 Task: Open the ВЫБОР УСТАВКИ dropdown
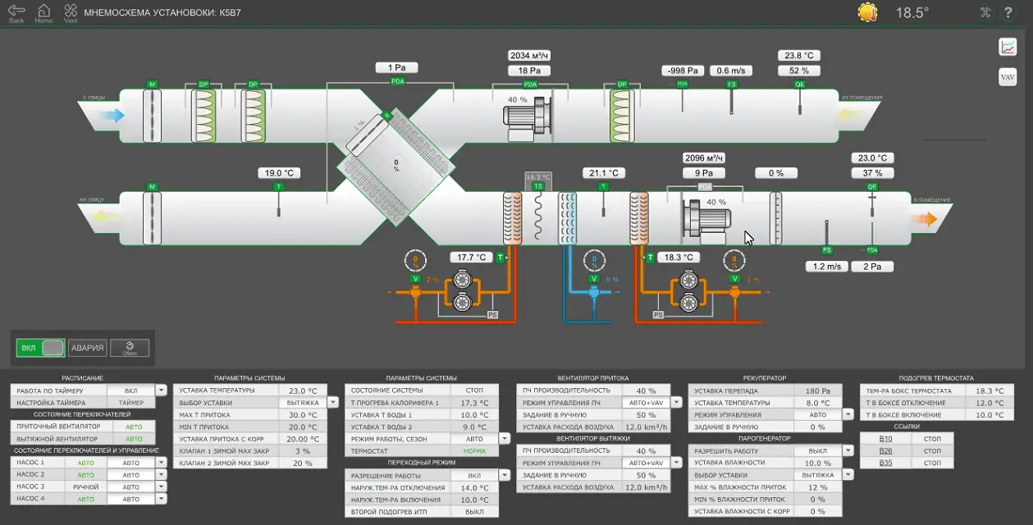(x=332, y=402)
